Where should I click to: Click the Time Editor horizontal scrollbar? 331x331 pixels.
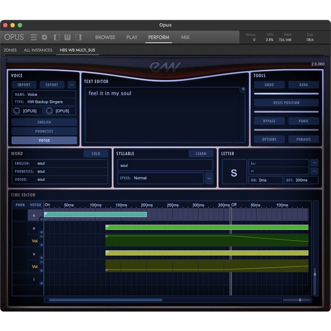pos(105,300)
